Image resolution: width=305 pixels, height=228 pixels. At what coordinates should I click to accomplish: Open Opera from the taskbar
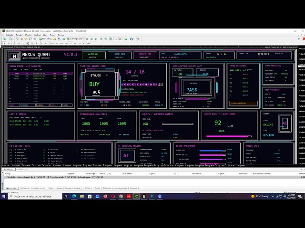[113, 196]
